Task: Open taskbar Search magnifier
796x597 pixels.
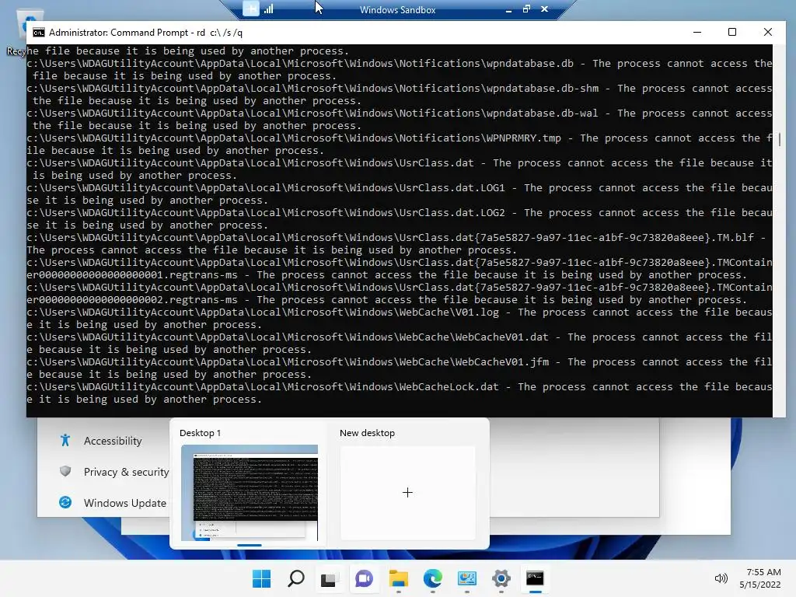Action: (x=296, y=578)
